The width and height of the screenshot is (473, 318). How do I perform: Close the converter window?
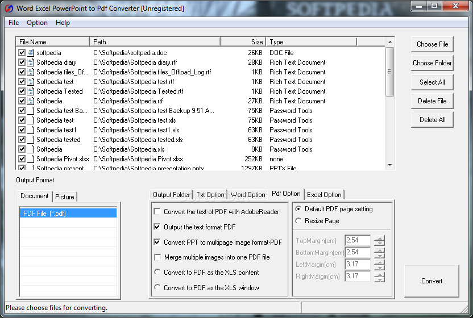pyautogui.click(x=455, y=6)
